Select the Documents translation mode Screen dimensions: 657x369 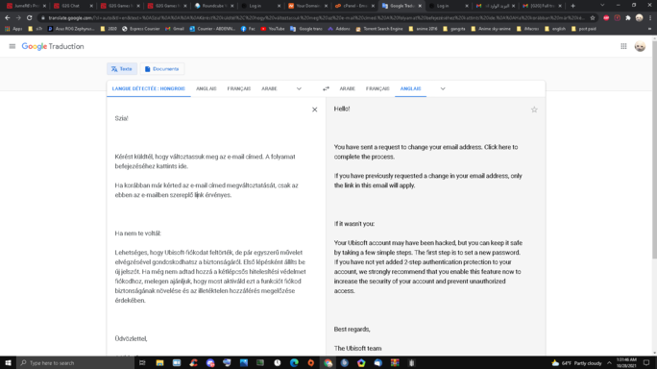pos(162,69)
